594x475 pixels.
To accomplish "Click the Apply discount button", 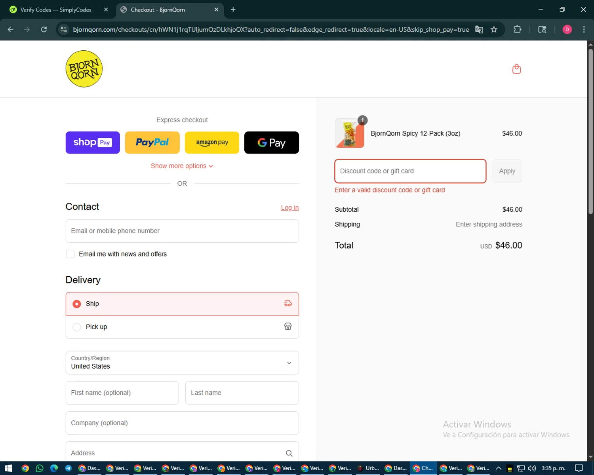I will coord(507,171).
